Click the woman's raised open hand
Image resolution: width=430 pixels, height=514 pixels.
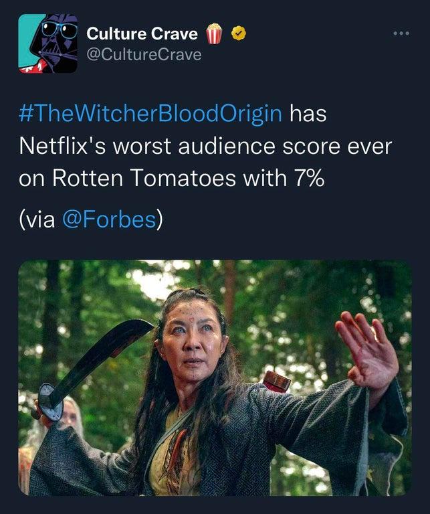click(x=366, y=348)
